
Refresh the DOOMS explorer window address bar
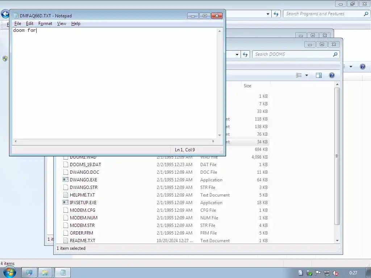245,54
